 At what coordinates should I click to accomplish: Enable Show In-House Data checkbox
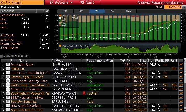1,56
